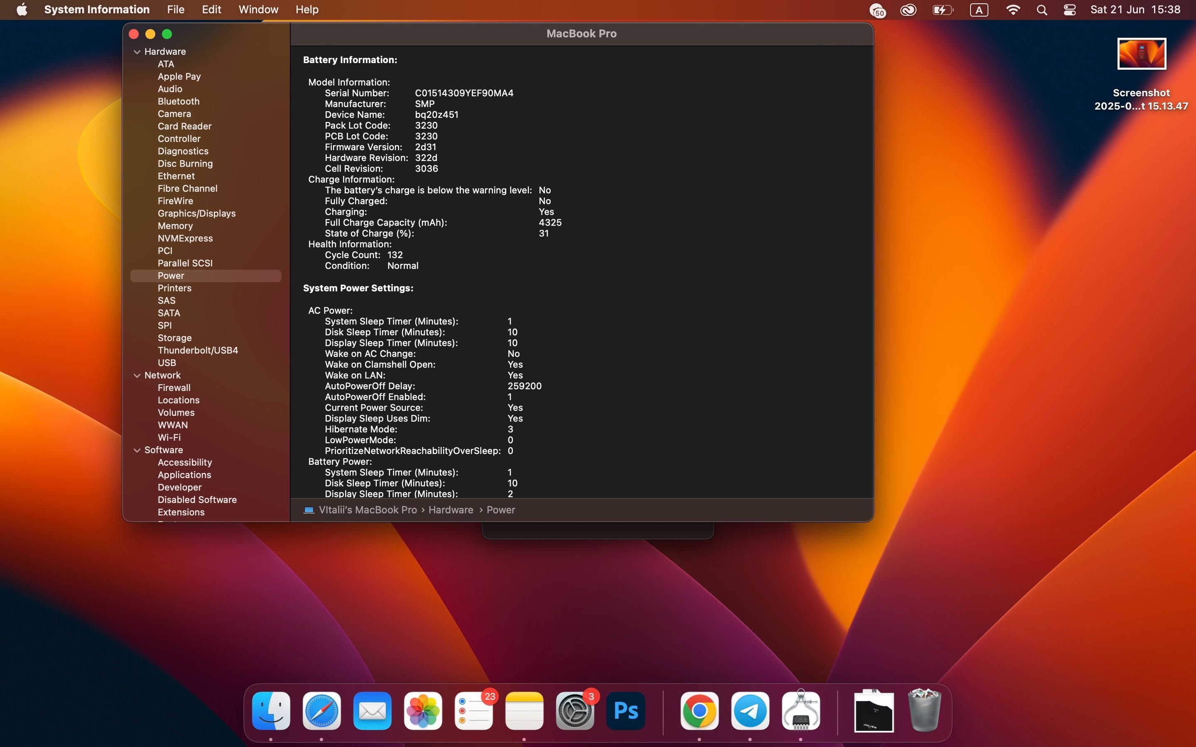Select Bluetooth in the sidebar

pos(179,101)
